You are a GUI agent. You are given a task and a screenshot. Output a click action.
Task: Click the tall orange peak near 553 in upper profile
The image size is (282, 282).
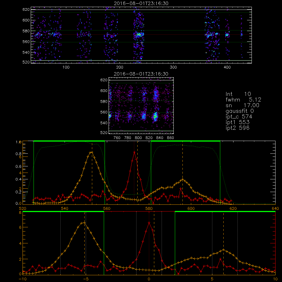[92, 152]
